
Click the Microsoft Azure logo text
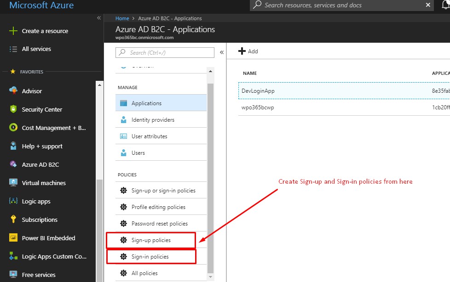(41, 5)
